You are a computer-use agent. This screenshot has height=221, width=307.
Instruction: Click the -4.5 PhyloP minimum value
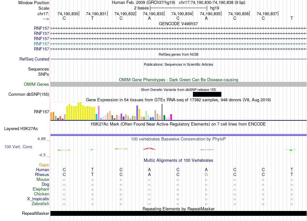point(42,155)
